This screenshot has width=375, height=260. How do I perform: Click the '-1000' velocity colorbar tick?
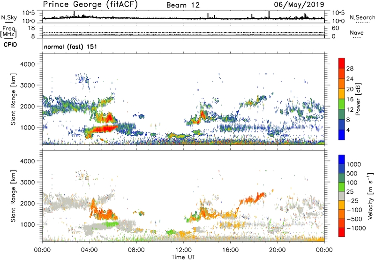(356, 228)
